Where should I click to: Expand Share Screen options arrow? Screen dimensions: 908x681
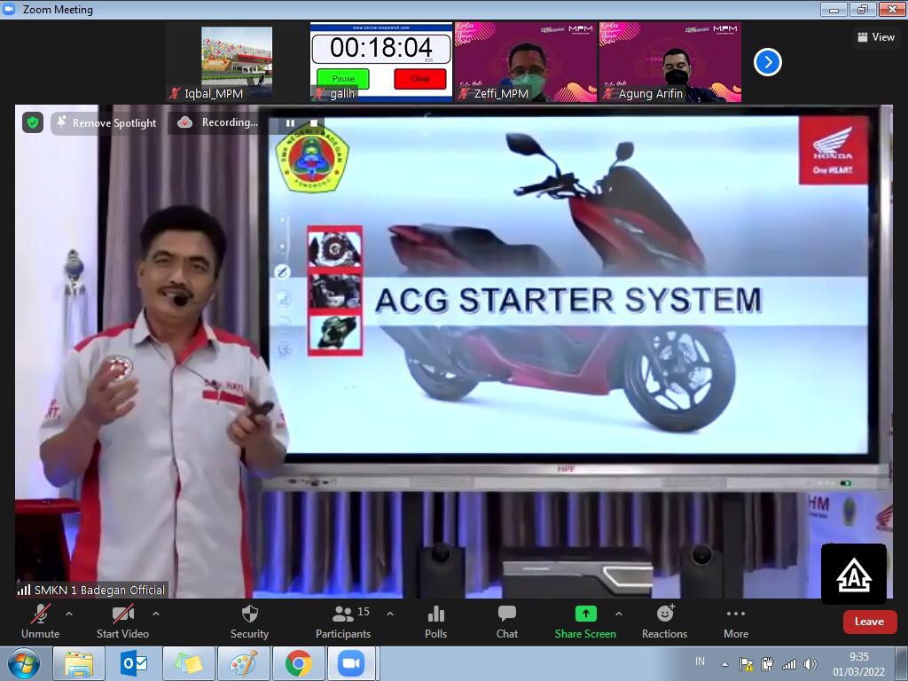tap(618, 614)
